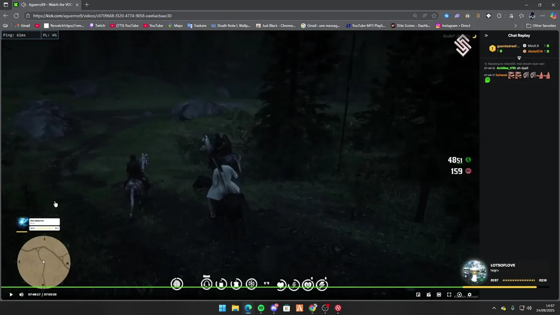The height and width of the screenshot is (315, 560).
Task: Open Traduire bookmark
Action: coord(197,26)
